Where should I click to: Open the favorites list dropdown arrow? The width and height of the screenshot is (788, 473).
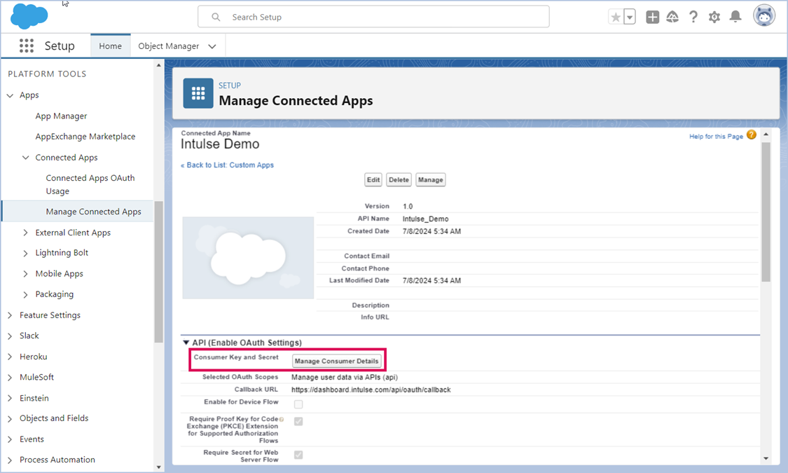(630, 17)
